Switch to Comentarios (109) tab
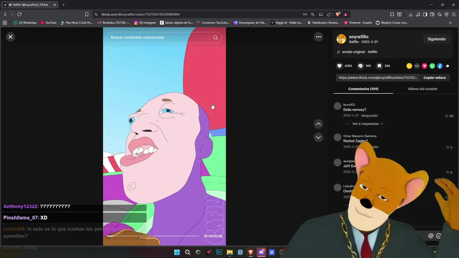 click(x=363, y=89)
